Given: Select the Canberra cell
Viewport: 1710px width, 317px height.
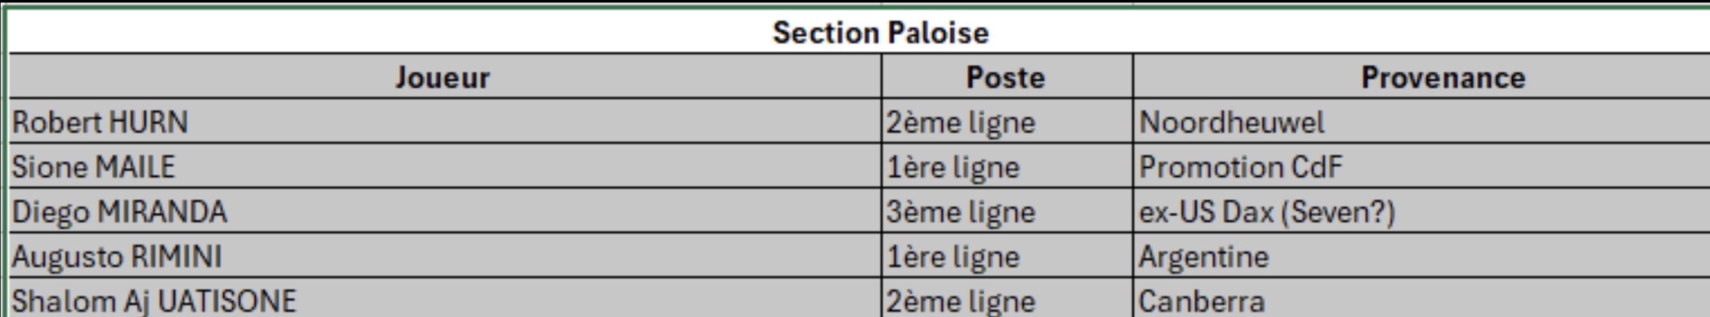Looking at the screenshot, I should pyautogui.click(x=1422, y=298).
